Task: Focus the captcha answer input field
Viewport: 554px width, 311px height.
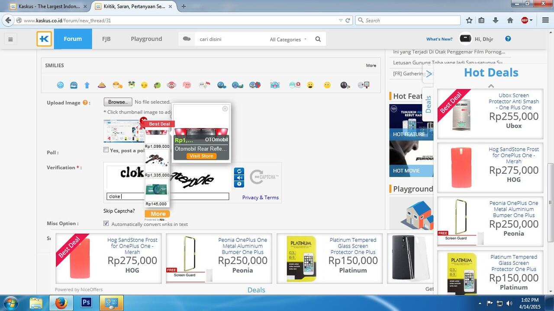Action: tap(168, 197)
